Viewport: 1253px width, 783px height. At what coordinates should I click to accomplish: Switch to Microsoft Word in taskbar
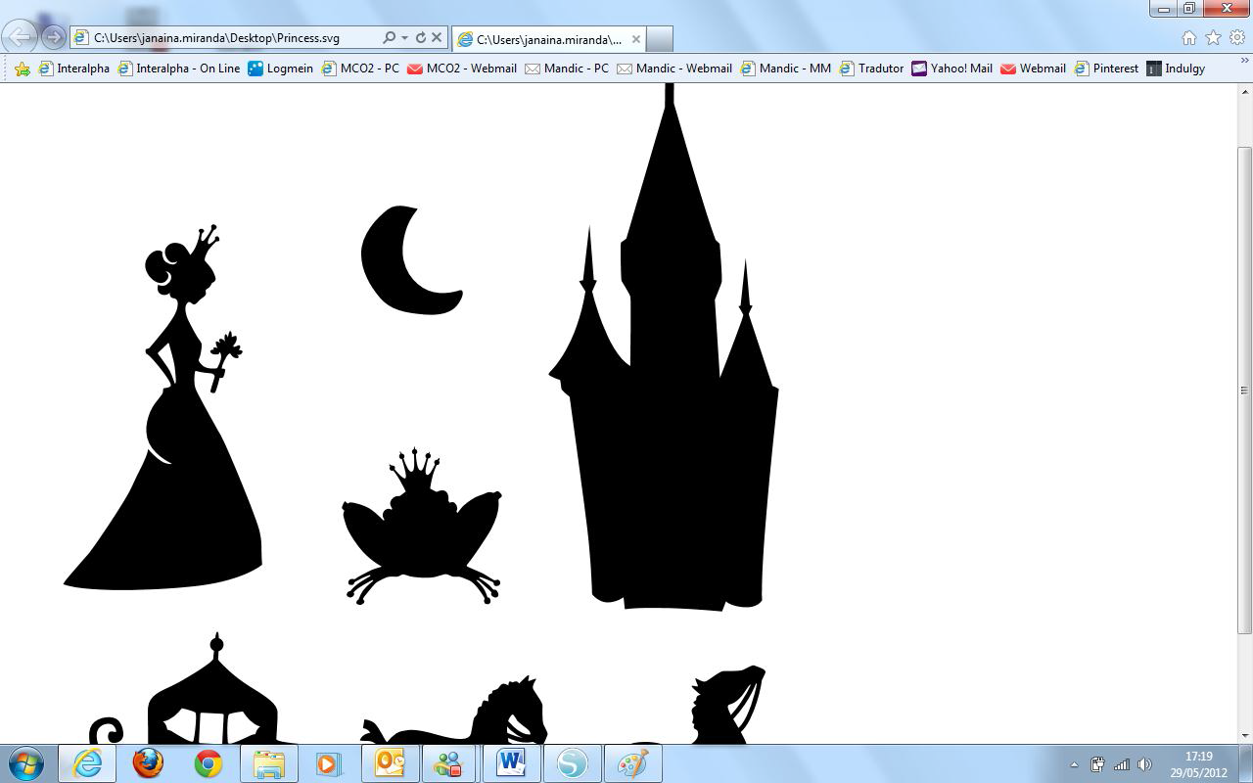[511, 763]
